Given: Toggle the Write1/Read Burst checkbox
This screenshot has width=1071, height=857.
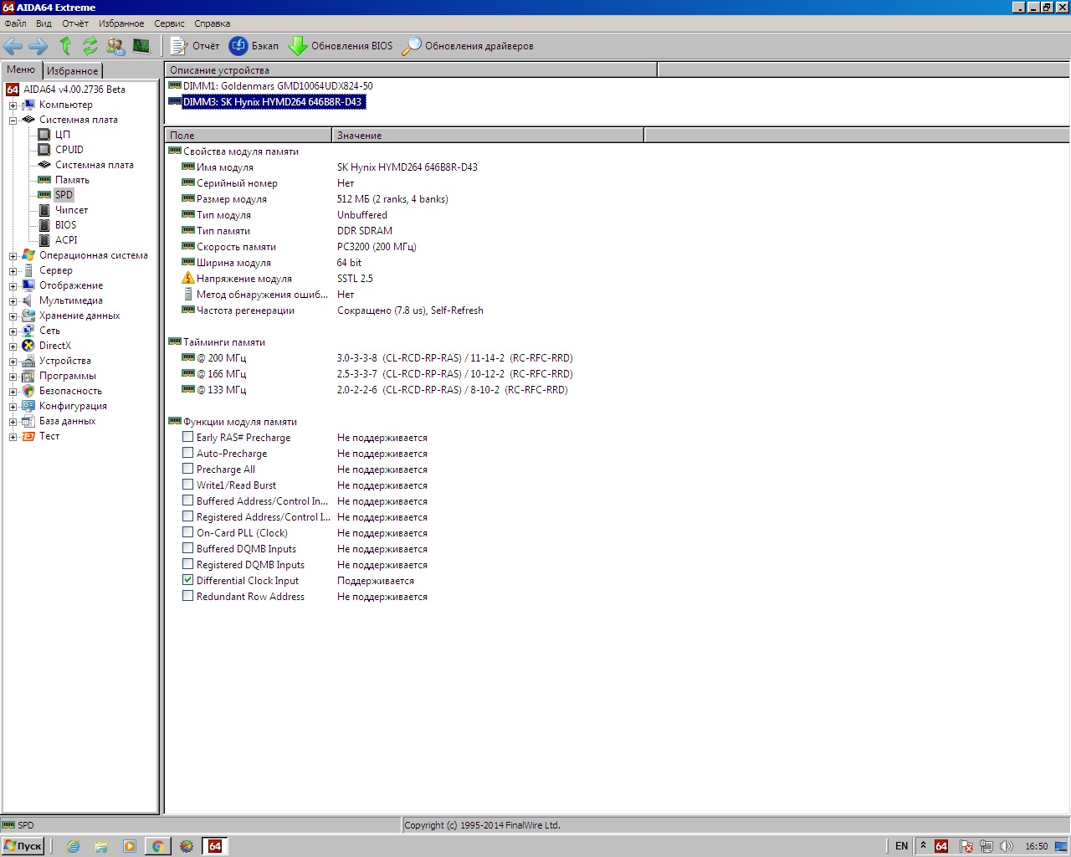Looking at the screenshot, I should 188,485.
